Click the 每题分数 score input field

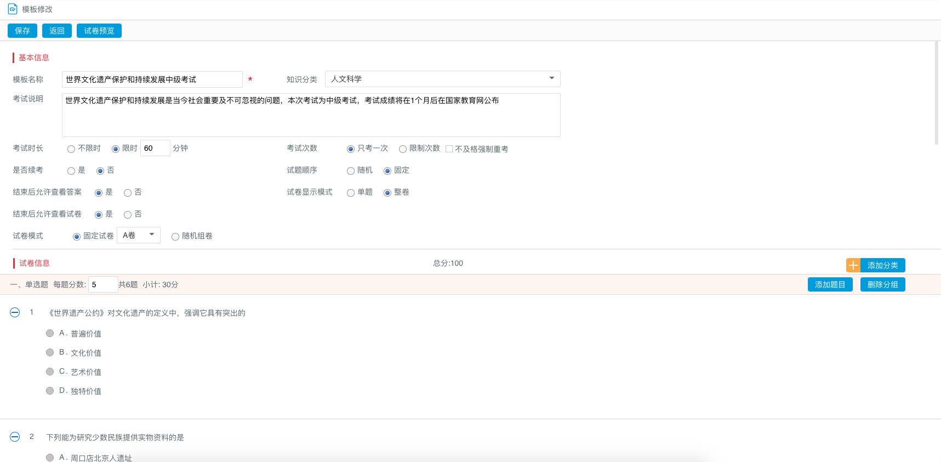click(x=102, y=284)
